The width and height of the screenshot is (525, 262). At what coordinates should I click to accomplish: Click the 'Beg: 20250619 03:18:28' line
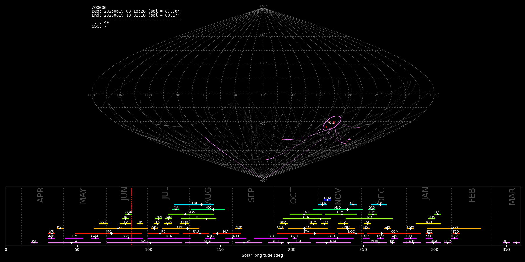137,11
